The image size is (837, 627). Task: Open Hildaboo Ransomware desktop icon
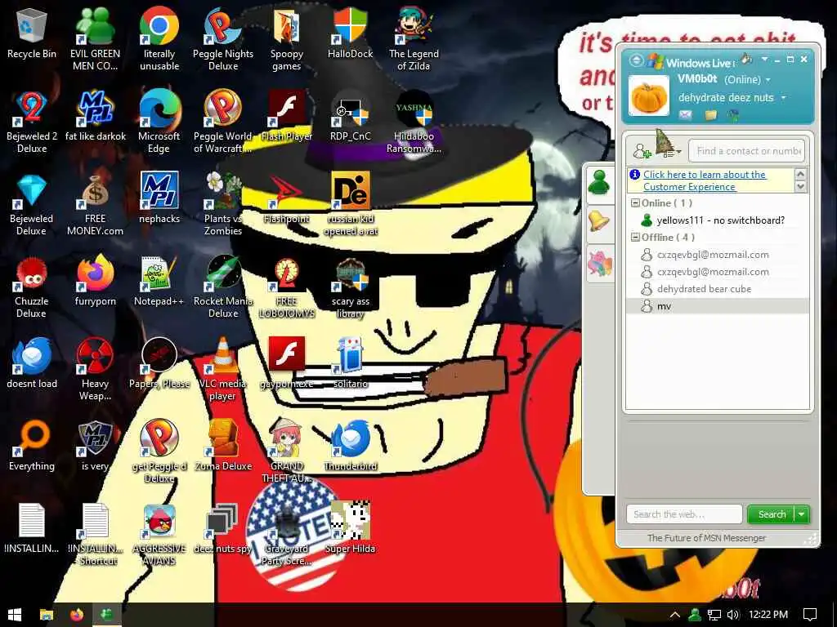(414, 122)
